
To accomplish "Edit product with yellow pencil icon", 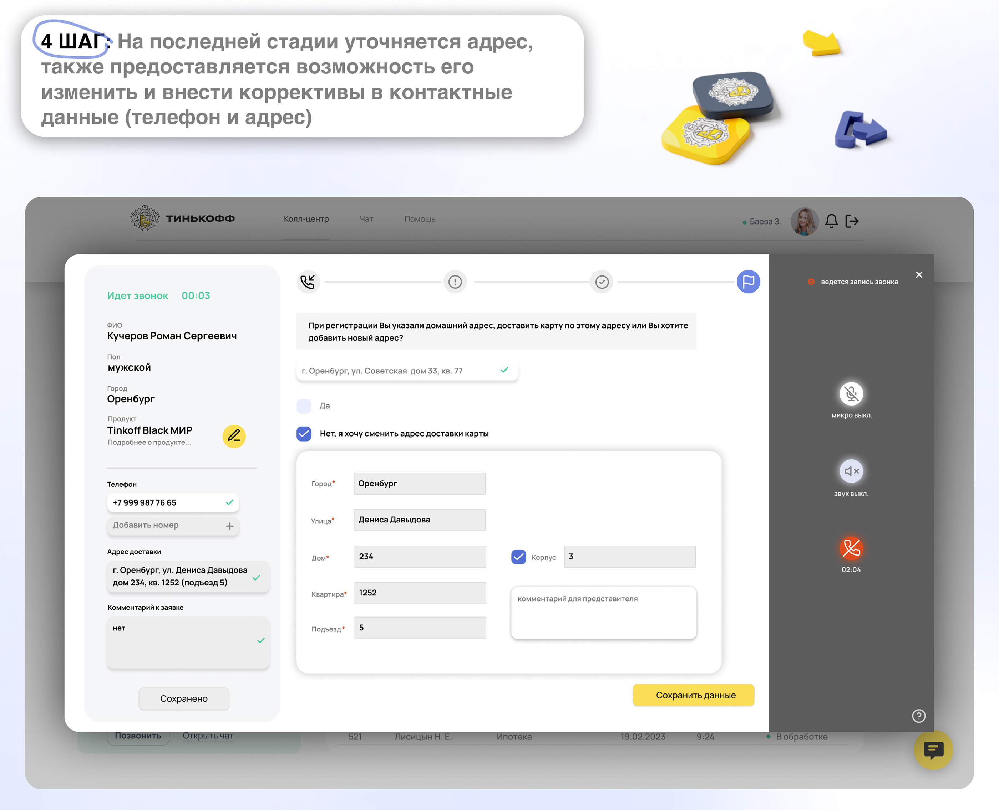I will (x=234, y=436).
